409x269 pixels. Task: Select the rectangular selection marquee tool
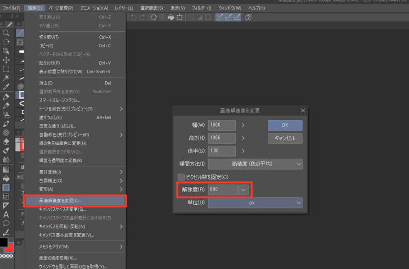(x=6, y=69)
